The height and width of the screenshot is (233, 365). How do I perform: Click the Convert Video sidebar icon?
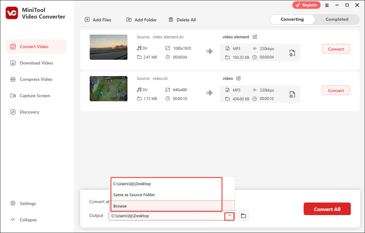(13, 47)
